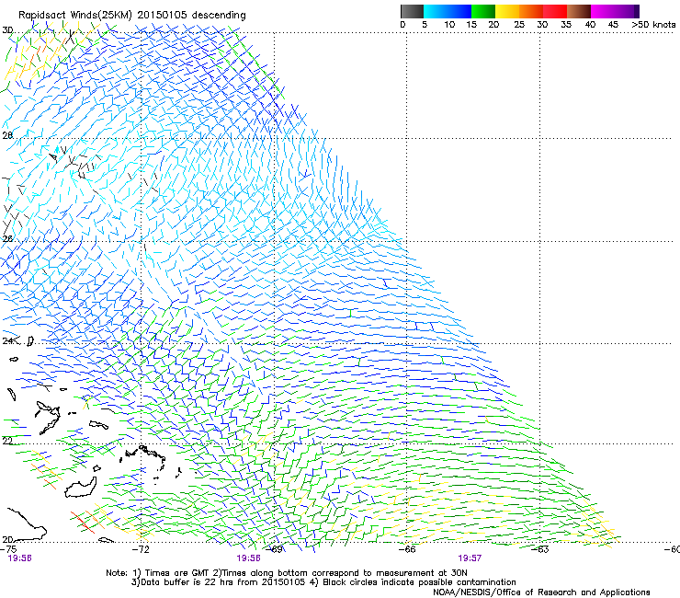Viewport: 680px width, 598px height.
Task: Click the large island outline near 20N, -75
Action: click(28, 523)
